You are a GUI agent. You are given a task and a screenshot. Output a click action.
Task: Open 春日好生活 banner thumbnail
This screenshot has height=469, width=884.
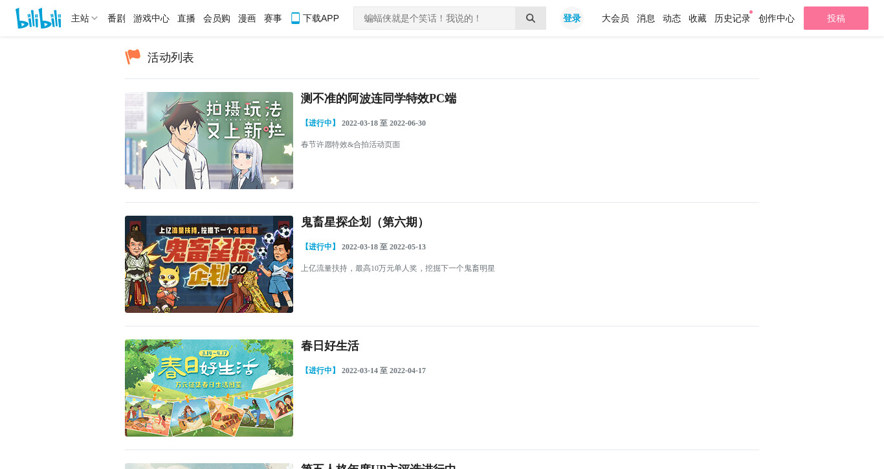(x=209, y=388)
